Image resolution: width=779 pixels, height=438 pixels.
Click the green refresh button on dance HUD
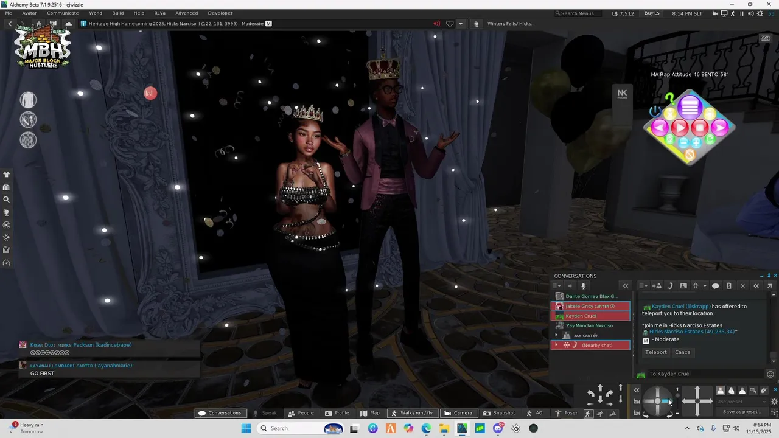(x=710, y=141)
